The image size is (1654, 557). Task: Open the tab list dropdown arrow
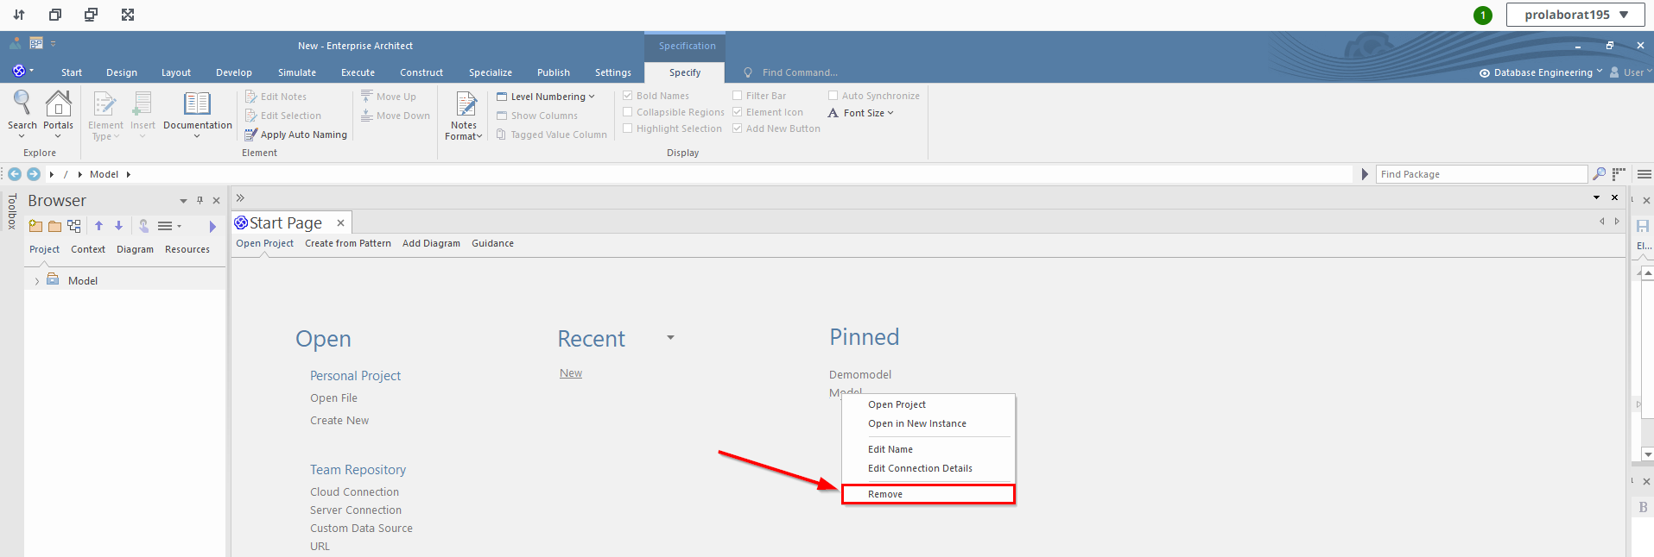pos(1596,197)
